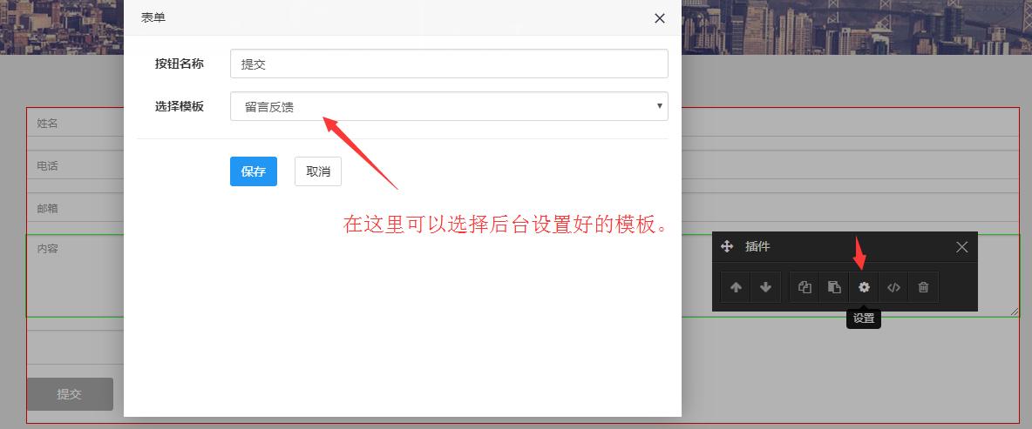Click the 邮箱 field in background form
This screenshot has width=1032, height=429.
tap(74, 209)
